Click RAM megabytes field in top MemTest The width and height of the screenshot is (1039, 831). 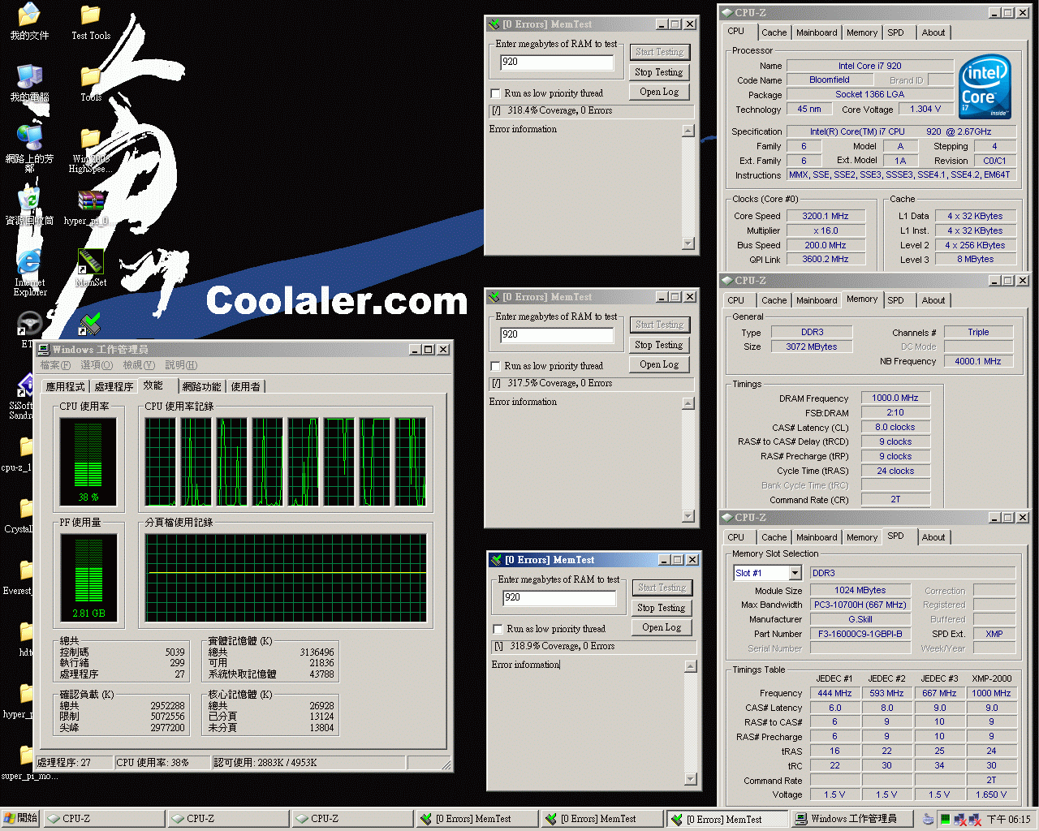pos(558,62)
